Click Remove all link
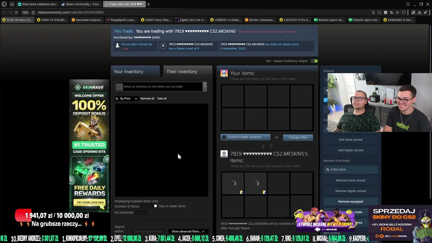 147,99
